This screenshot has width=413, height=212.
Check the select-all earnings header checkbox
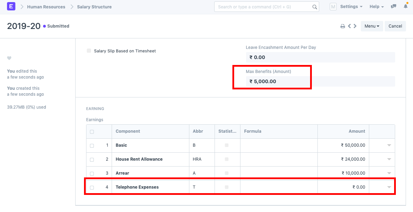click(x=92, y=132)
